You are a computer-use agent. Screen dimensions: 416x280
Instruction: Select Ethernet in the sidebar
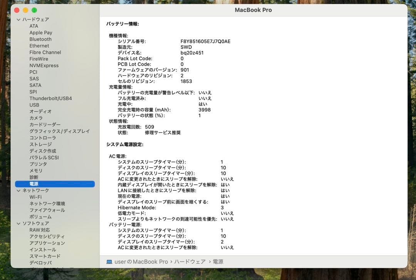coord(39,46)
